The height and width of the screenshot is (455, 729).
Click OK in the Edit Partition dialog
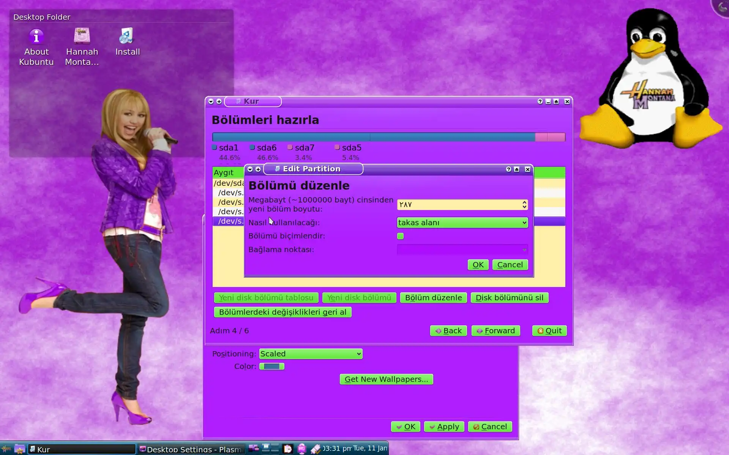478,265
